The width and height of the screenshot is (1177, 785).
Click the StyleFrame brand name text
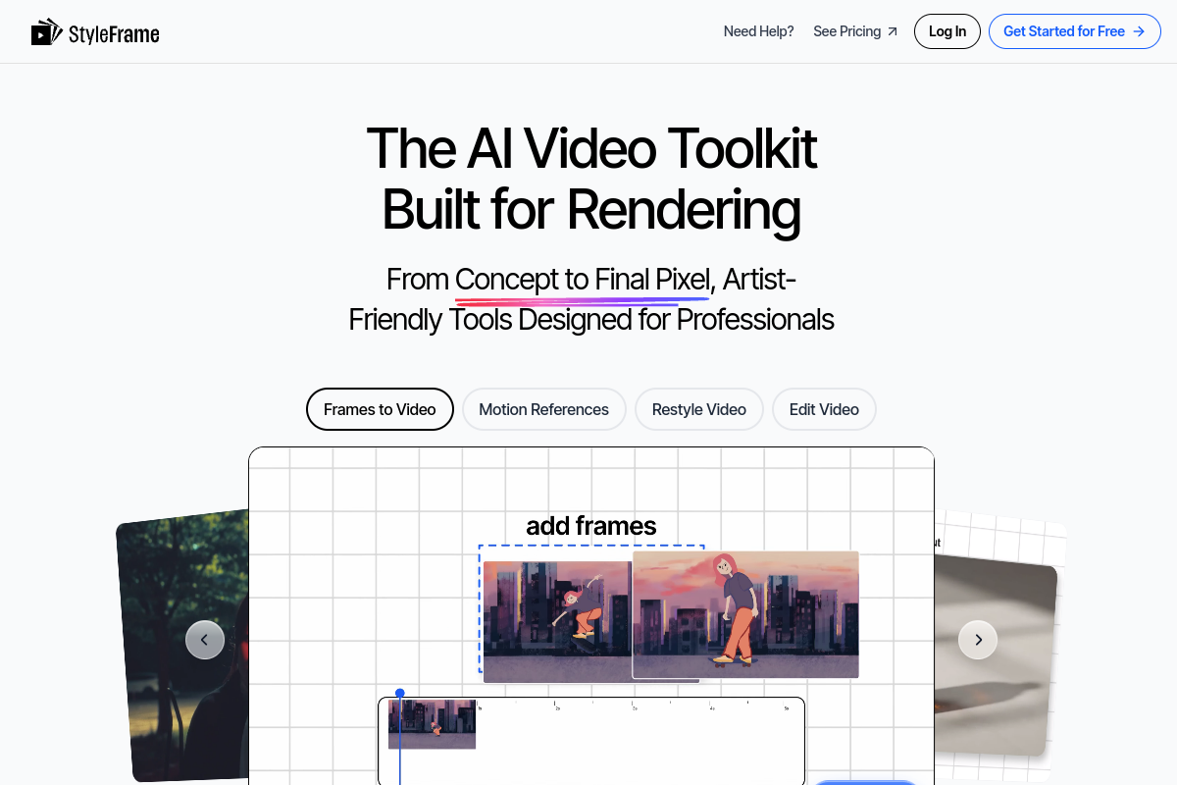tap(114, 34)
